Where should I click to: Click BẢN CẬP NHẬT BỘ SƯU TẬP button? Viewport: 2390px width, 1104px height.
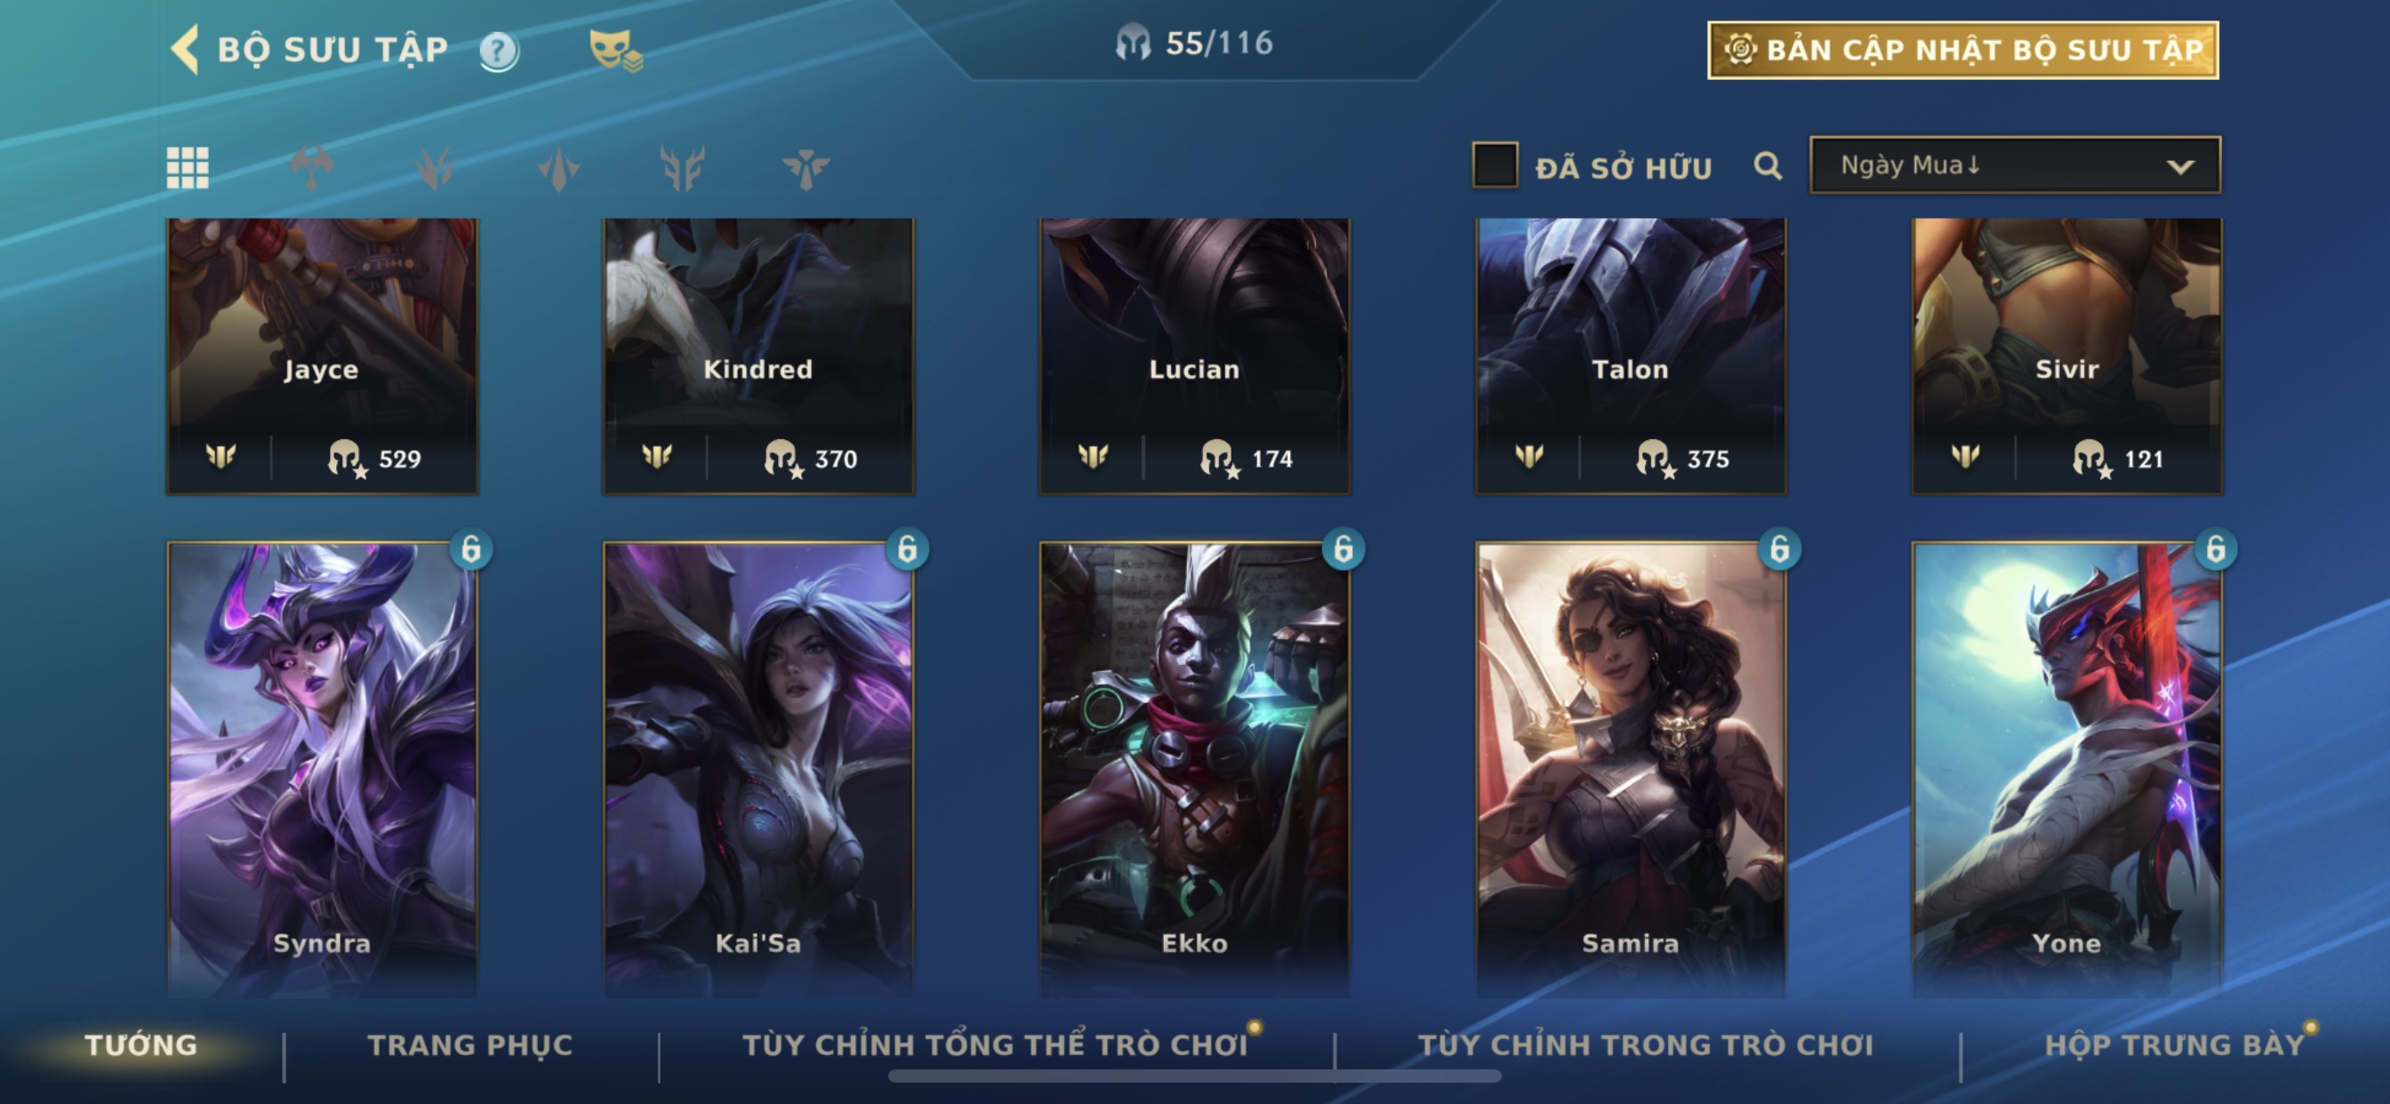pyautogui.click(x=1962, y=50)
